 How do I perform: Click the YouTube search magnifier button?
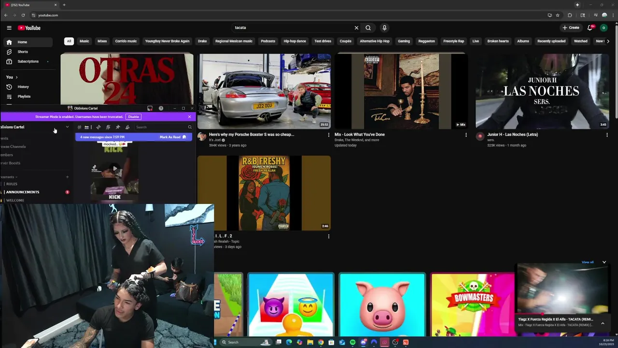368,28
